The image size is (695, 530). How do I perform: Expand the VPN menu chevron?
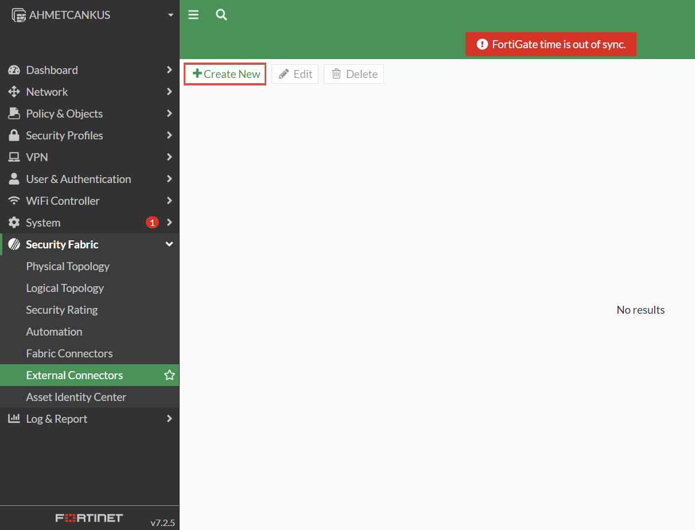[169, 157]
